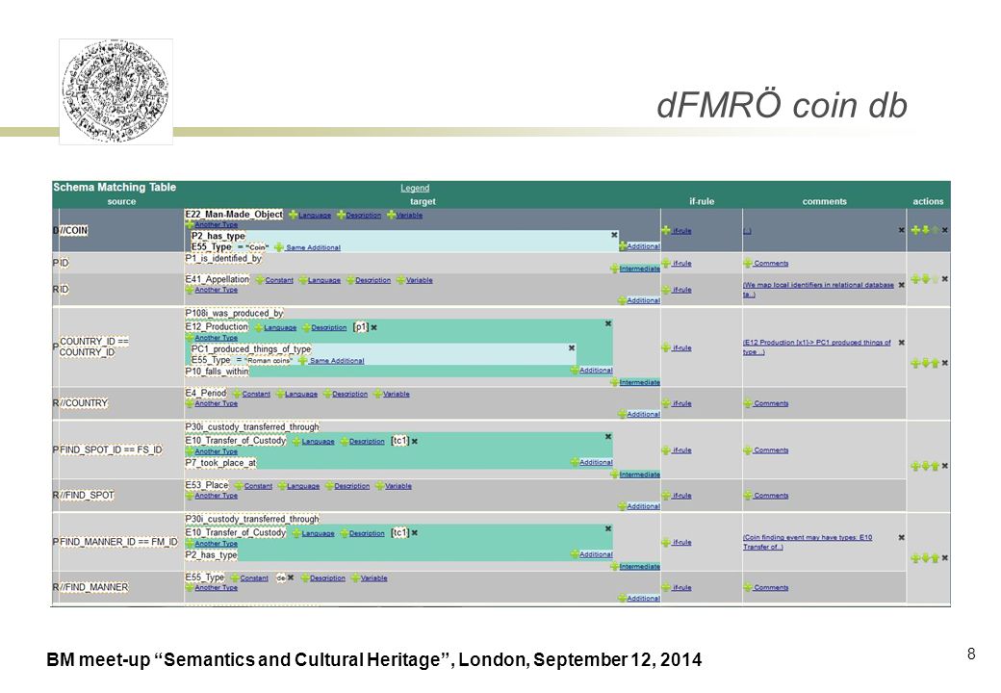Image resolution: width=1001 pixels, height=693 pixels.
Task: Click Additional beside P7_took_place_at
Action: point(592,463)
